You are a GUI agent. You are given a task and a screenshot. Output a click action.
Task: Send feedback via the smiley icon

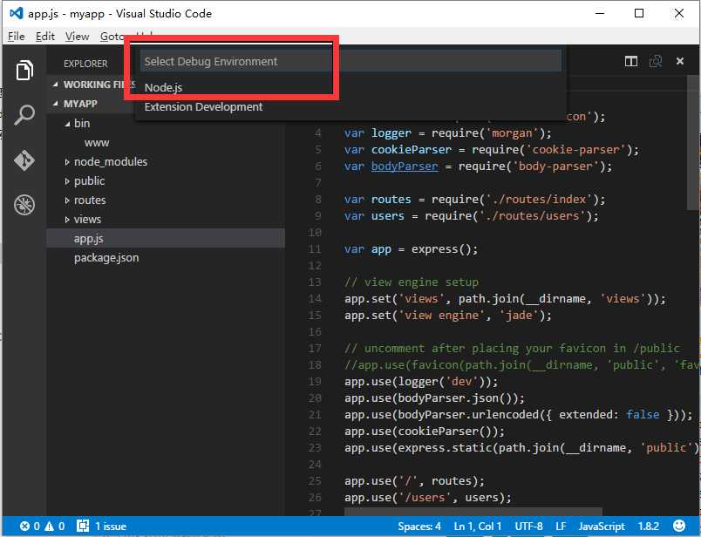point(679,526)
